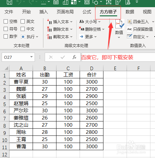Image resolution: width=155 pixels, height=158 pixels.
Task: Click the cell containing 魏娜
Action: coord(21,89)
